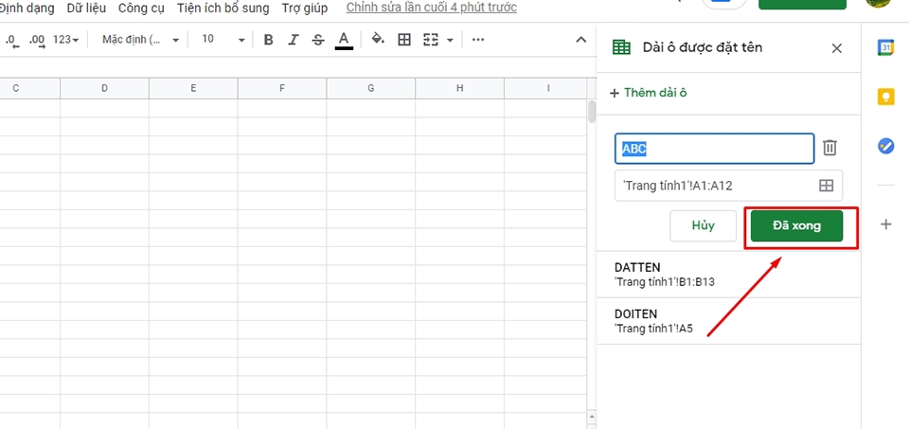Viewport: 909px width, 429px height.
Task: Open the Tiện ích bổ sung menu
Action: click(x=223, y=9)
